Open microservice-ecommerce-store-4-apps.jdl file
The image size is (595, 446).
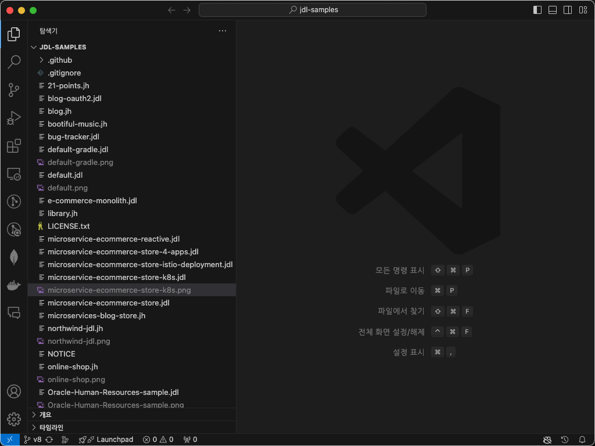pyautogui.click(x=132, y=252)
